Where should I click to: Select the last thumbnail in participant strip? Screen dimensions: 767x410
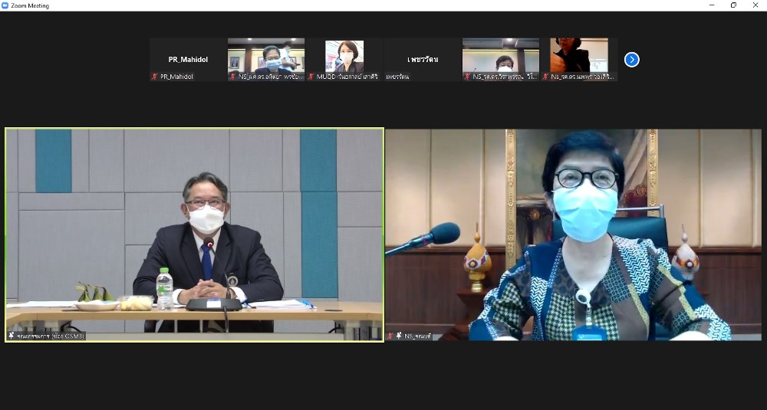pos(579,56)
